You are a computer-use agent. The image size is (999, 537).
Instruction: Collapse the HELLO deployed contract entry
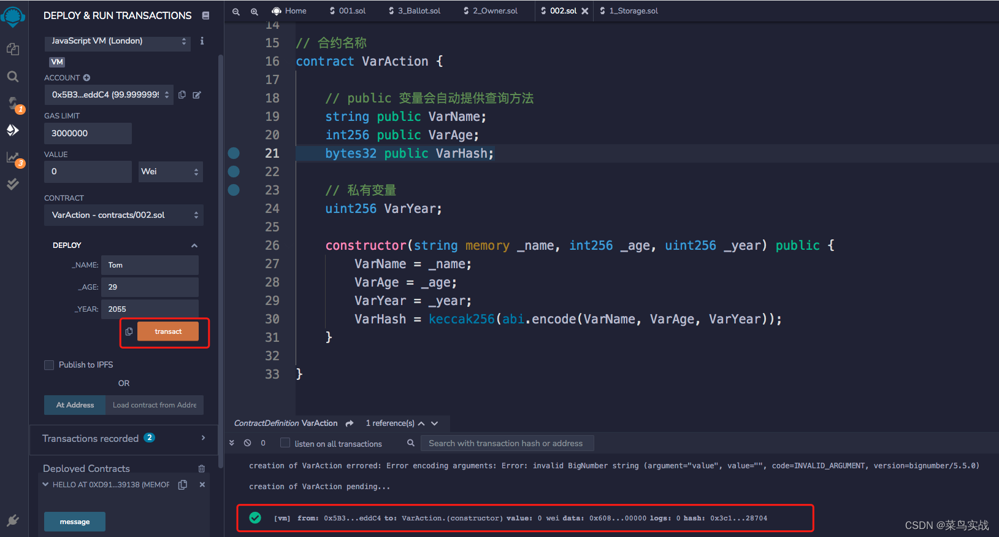pyautogui.click(x=45, y=485)
